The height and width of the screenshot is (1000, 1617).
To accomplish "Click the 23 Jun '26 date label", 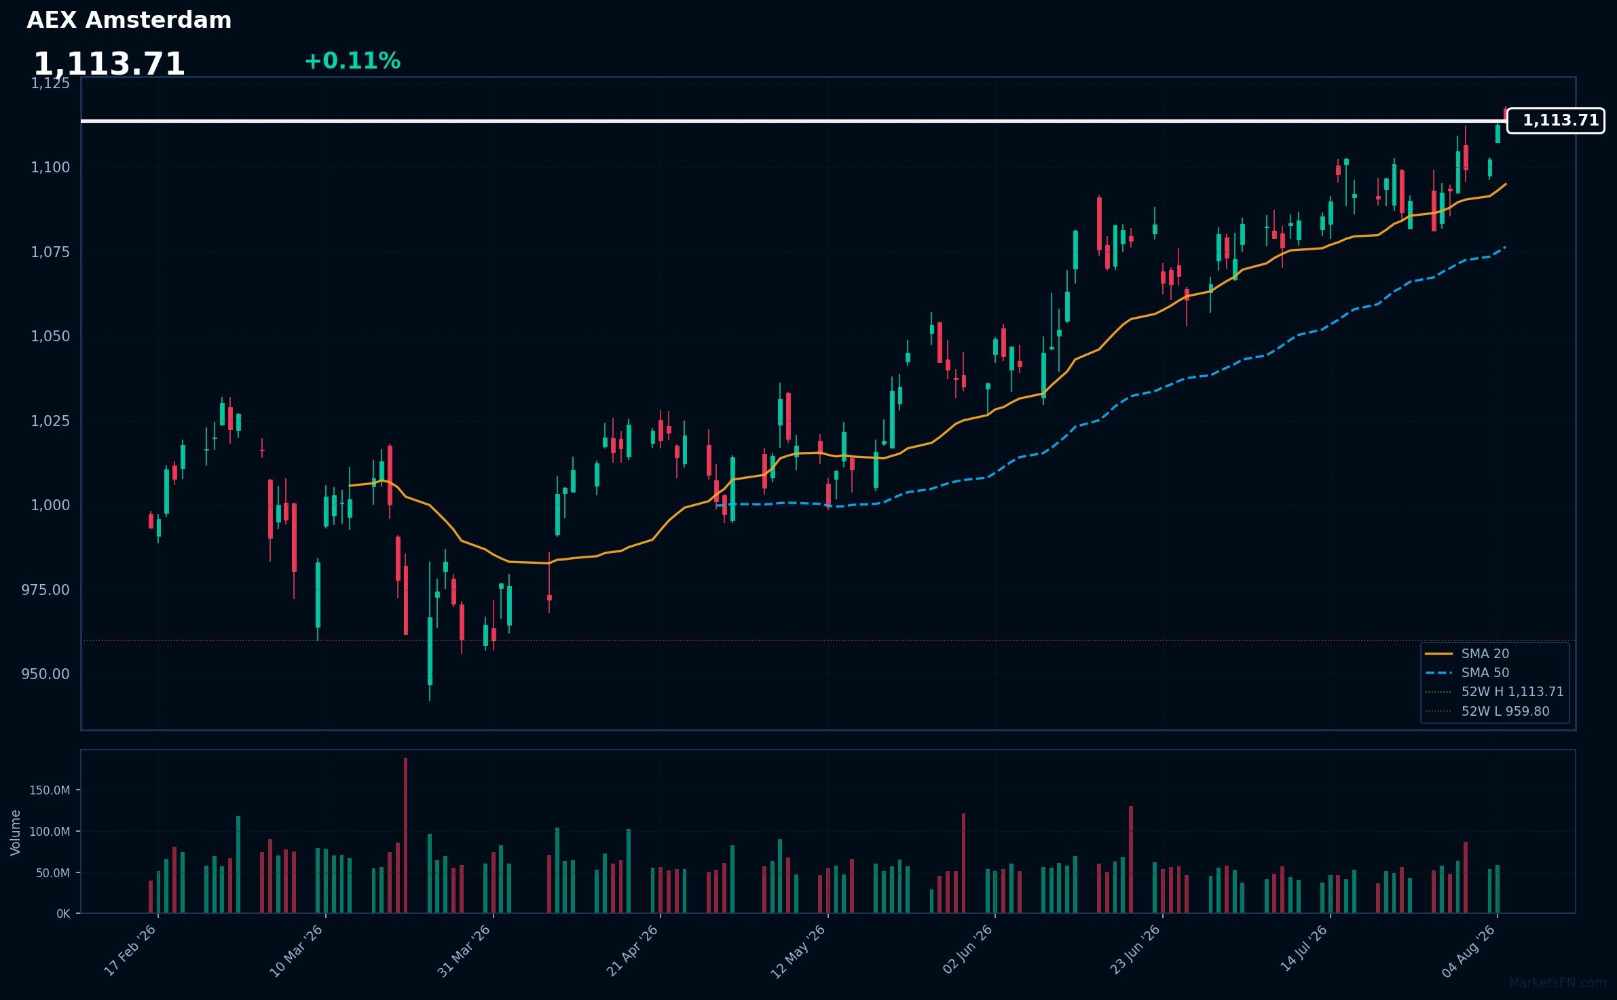I will click(x=1135, y=950).
